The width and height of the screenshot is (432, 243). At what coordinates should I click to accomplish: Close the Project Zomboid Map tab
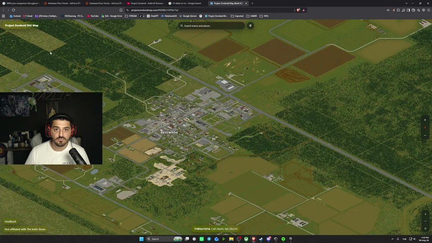click(246, 3)
